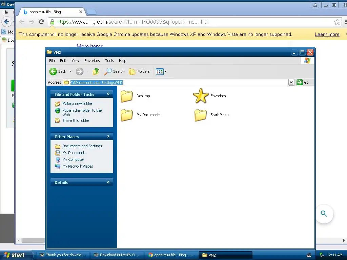Bookmark the page with the star icon
Image resolution: width=347 pixels, height=260 pixels.
click(x=337, y=22)
